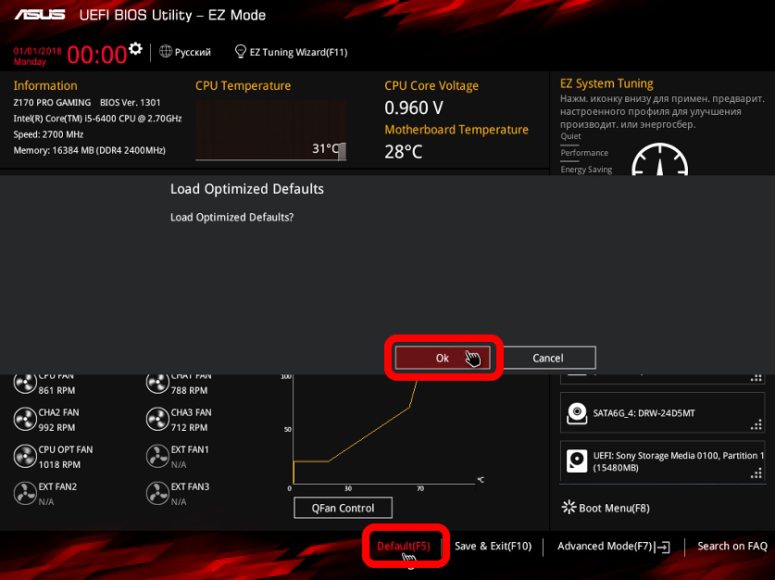Click the CPU Core Voltage value 0.960 V
Image resolution: width=775 pixels, height=580 pixels.
(x=414, y=107)
